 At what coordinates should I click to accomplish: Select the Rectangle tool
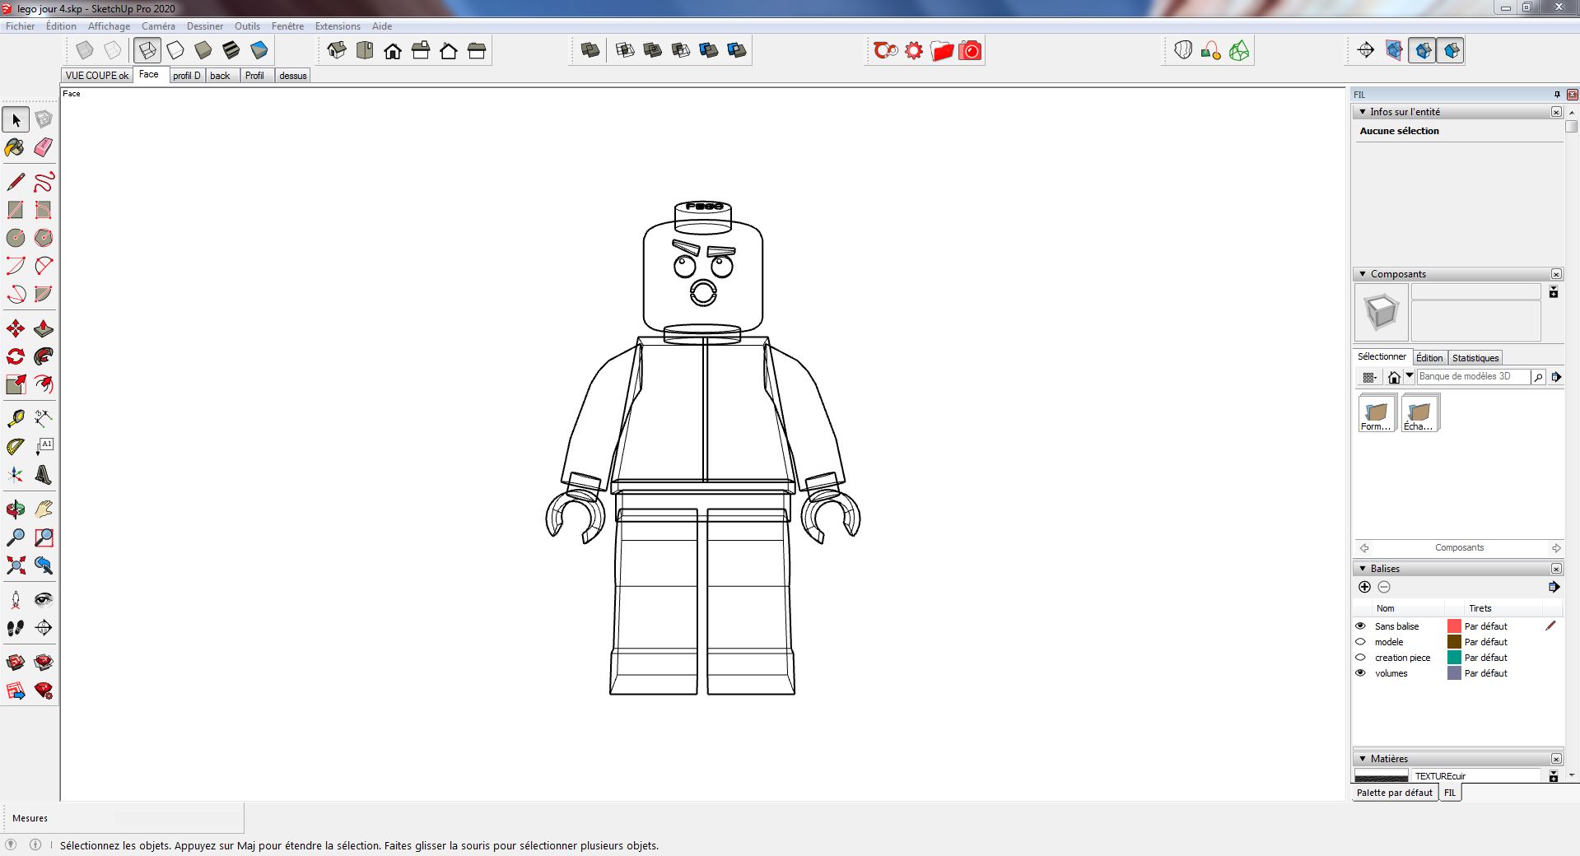[x=16, y=210]
